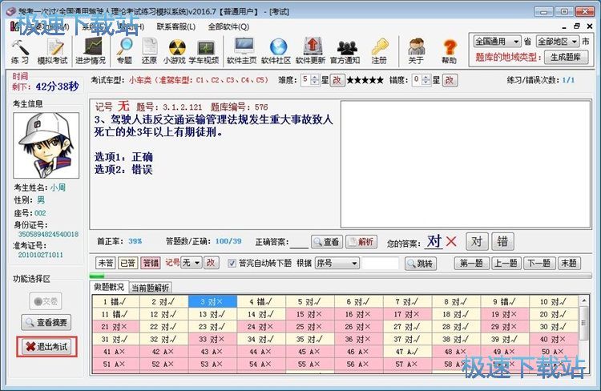Go to 第一题 first question
Viewport: 601px width, 391px height.
pos(471,263)
